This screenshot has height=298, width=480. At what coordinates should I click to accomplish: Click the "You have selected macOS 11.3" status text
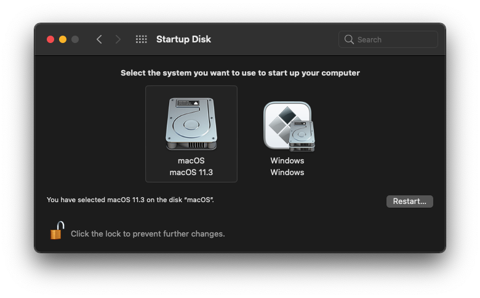pyautogui.click(x=130, y=200)
